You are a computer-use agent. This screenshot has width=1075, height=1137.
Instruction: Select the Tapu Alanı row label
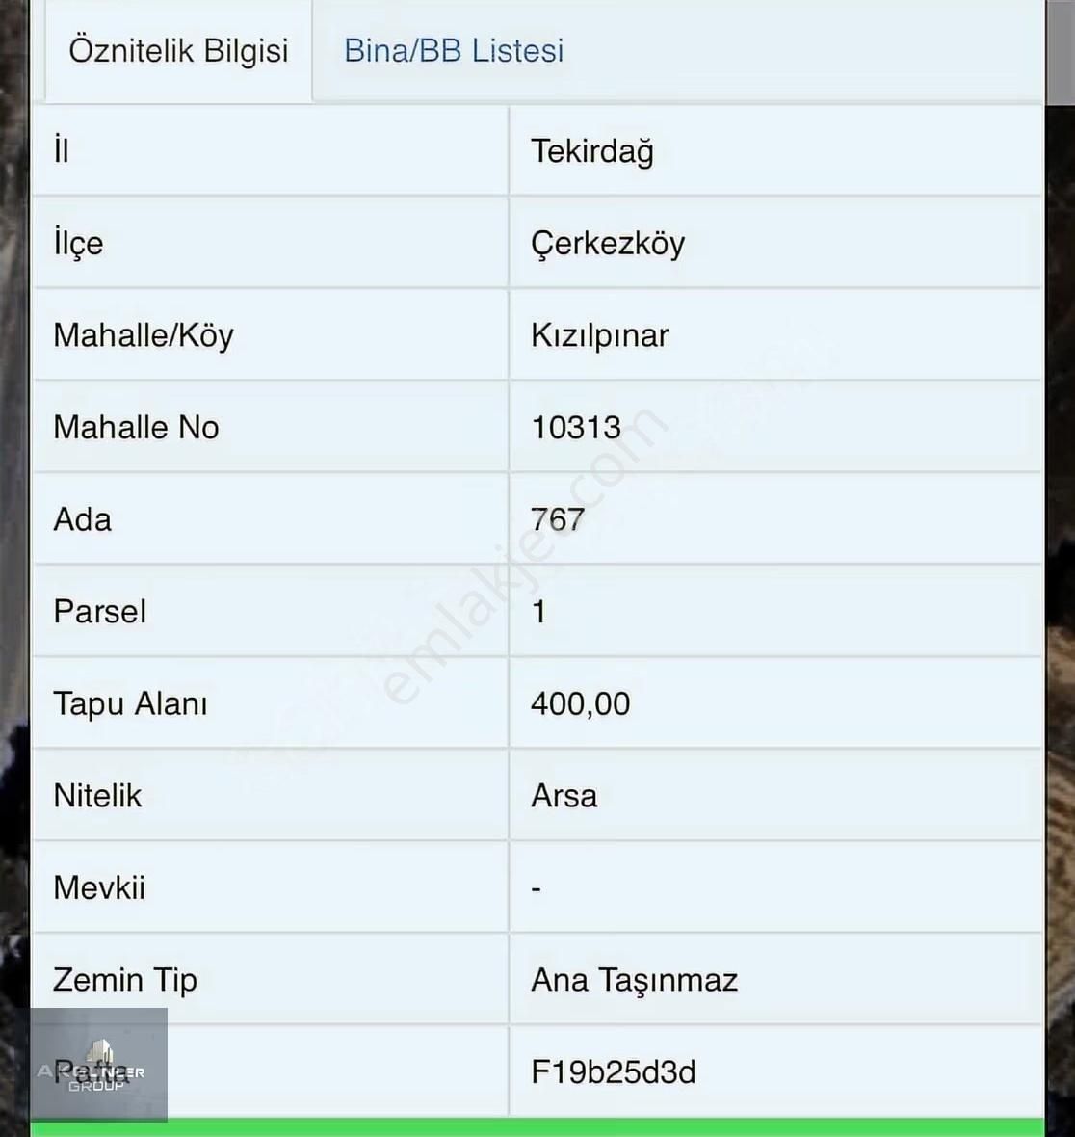(x=130, y=703)
